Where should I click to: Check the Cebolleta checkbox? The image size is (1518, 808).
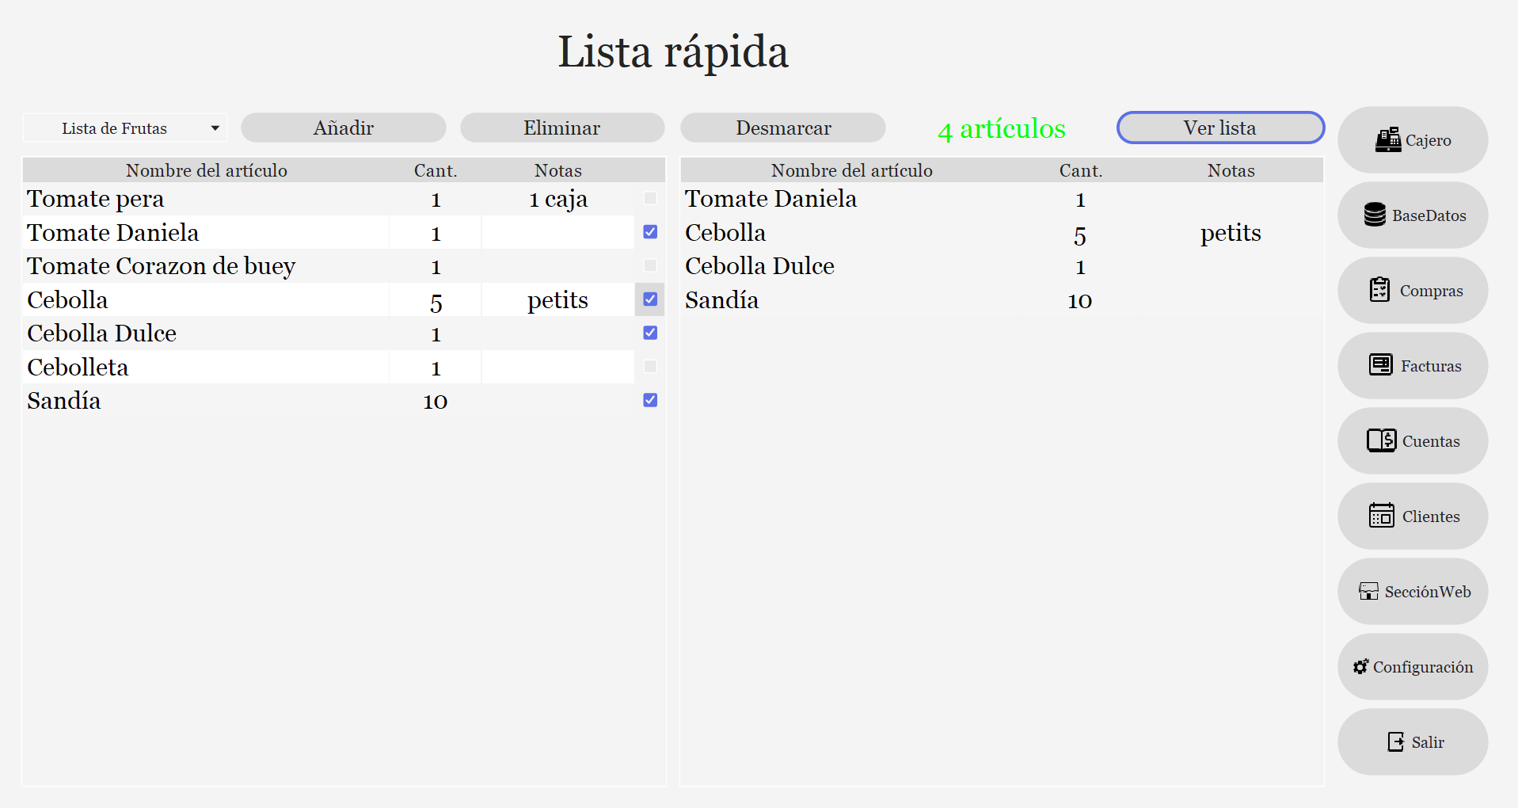click(650, 367)
